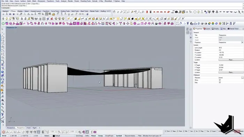Toggle Record History in status bar

pyautogui.click(x=130, y=136)
